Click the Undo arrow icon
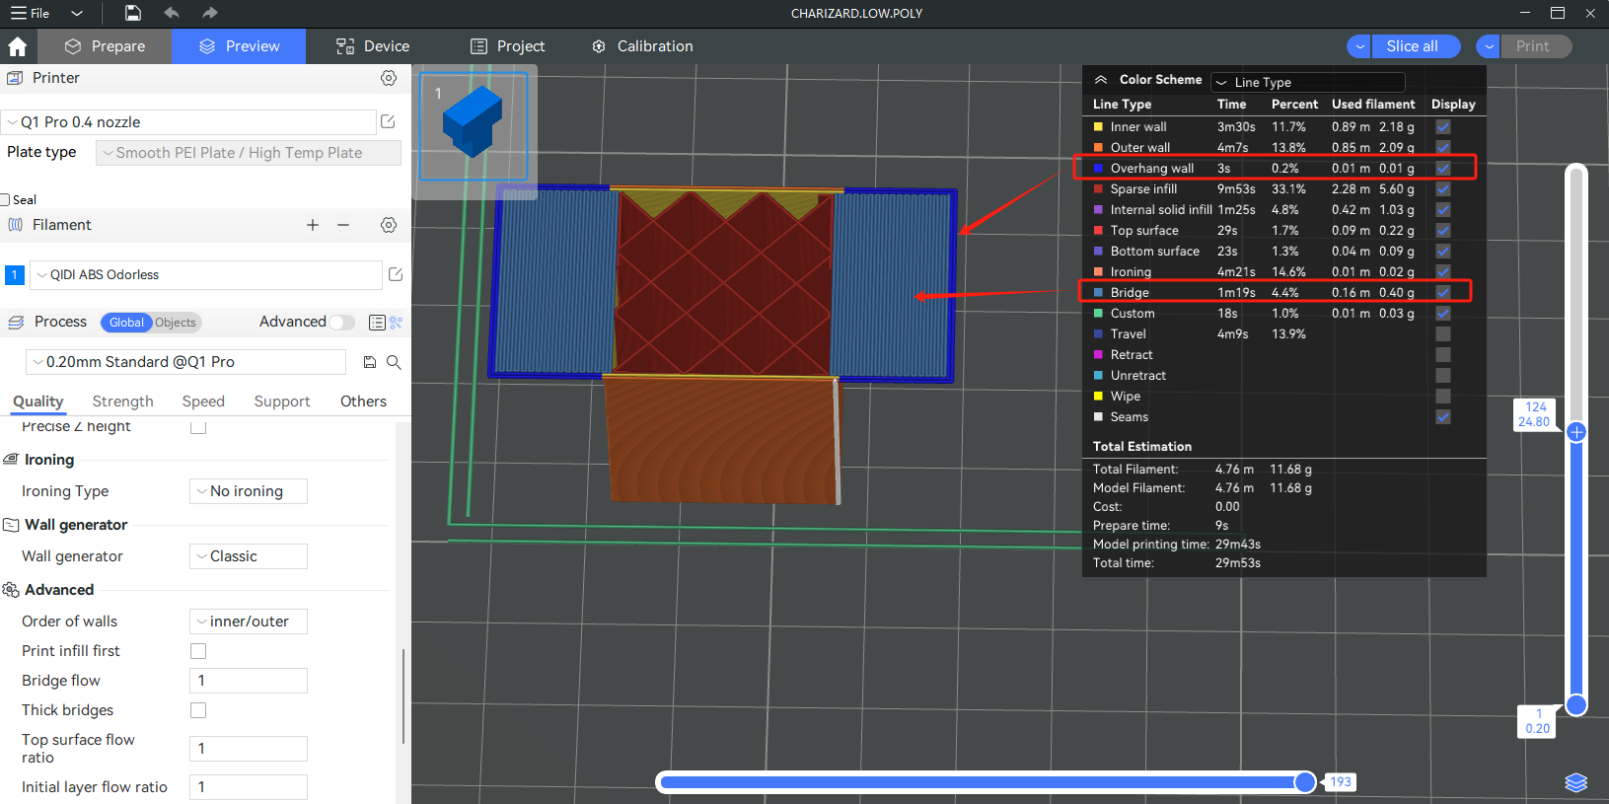The image size is (1609, 804). pyautogui.click(x=172, y=13)
